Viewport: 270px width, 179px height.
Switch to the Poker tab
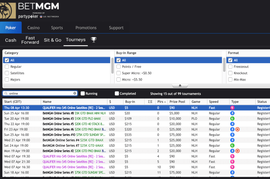(11, 27)
